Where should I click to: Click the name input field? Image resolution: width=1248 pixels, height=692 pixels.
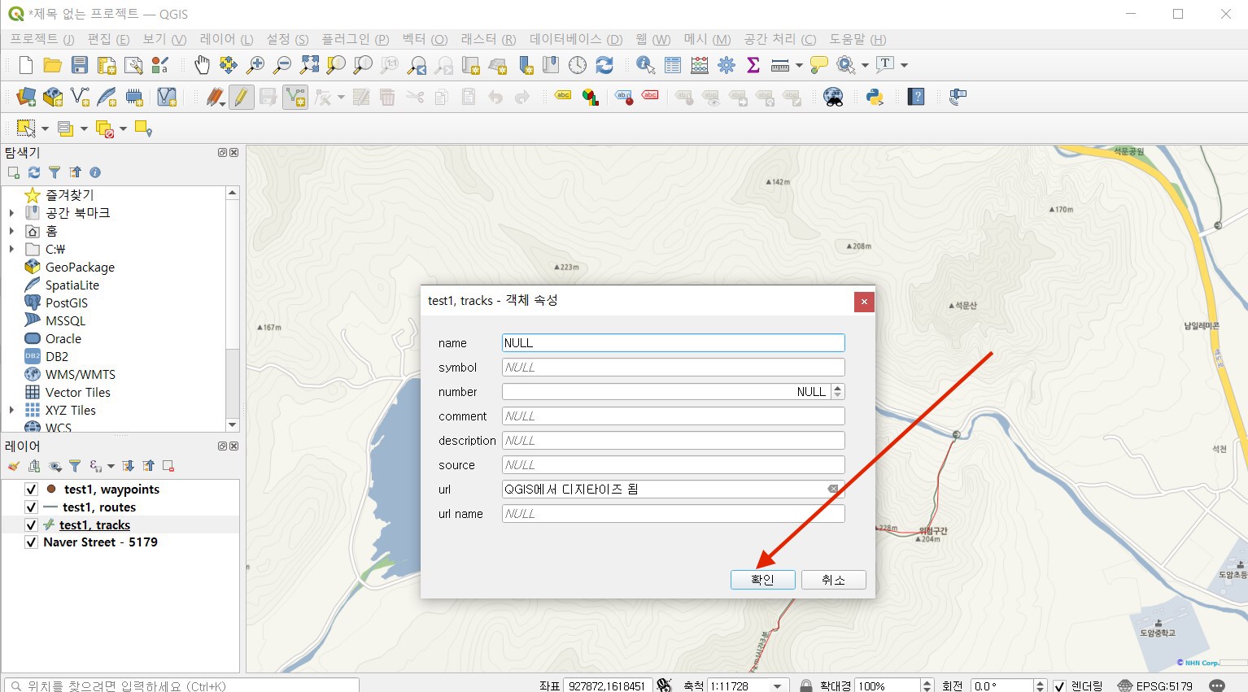point(673,342)
